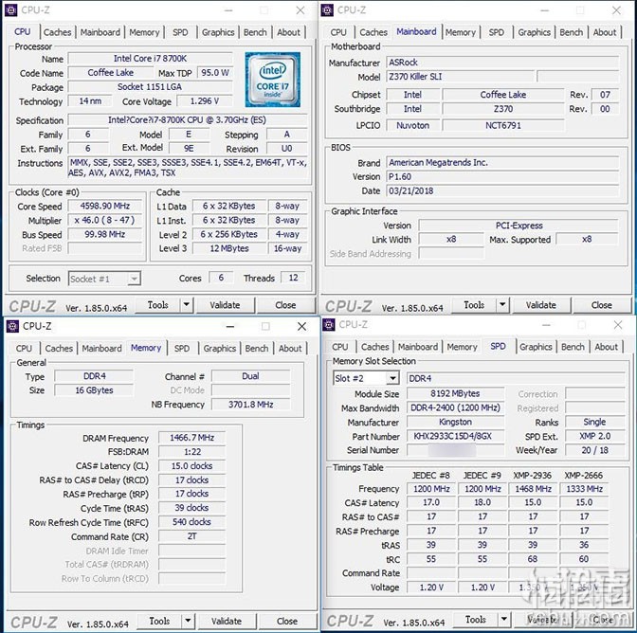Expand Tools dropdown arrow in Mainboard window
This screenshot has width=637, height=633.
(502, 304)
